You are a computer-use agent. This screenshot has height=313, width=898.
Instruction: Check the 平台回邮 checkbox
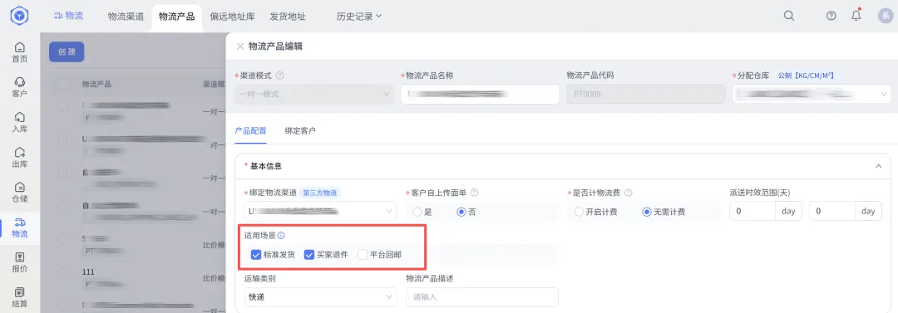point(362,255)
